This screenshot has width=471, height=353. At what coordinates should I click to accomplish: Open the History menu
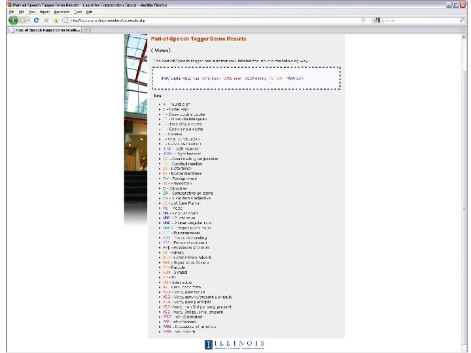point(44,12)
